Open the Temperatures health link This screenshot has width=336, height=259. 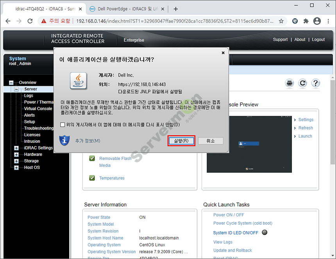pyautogui.click(x=112, y=178)
